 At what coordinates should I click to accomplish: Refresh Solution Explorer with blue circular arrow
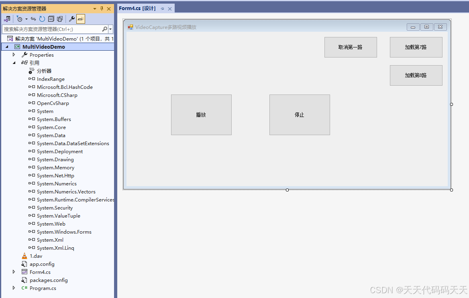tap(42, 19)
